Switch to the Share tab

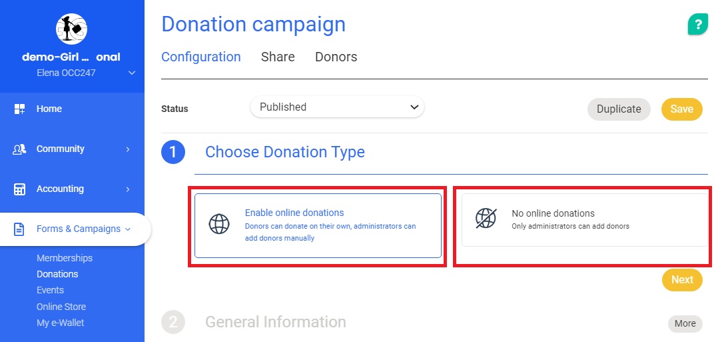tap(278, 57)
